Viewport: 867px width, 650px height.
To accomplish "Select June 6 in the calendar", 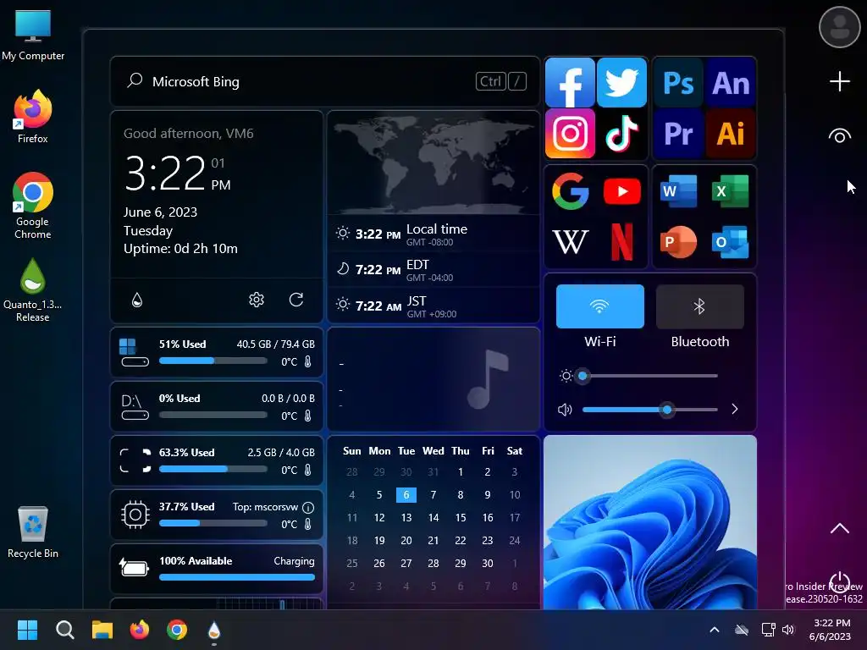I will coord(406,494).
